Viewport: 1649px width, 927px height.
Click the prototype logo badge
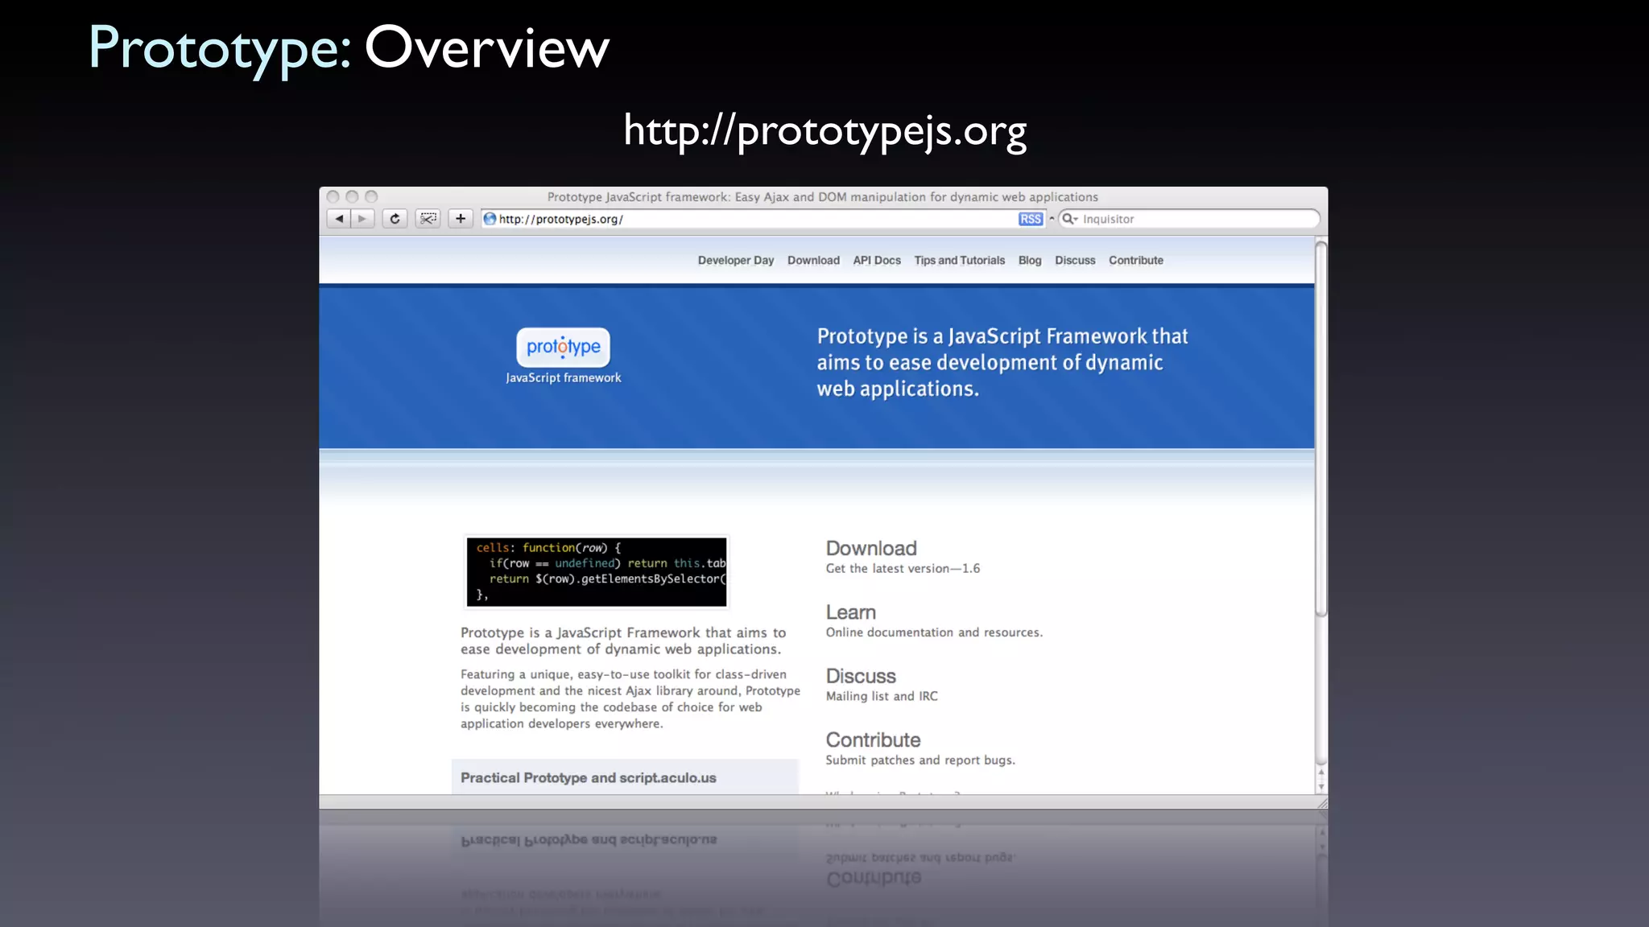[x=563, y=347]
